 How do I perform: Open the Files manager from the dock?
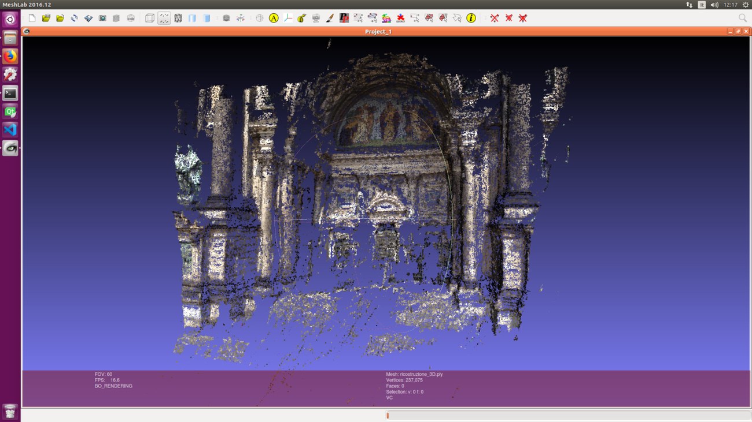click(x=10, y=38)
